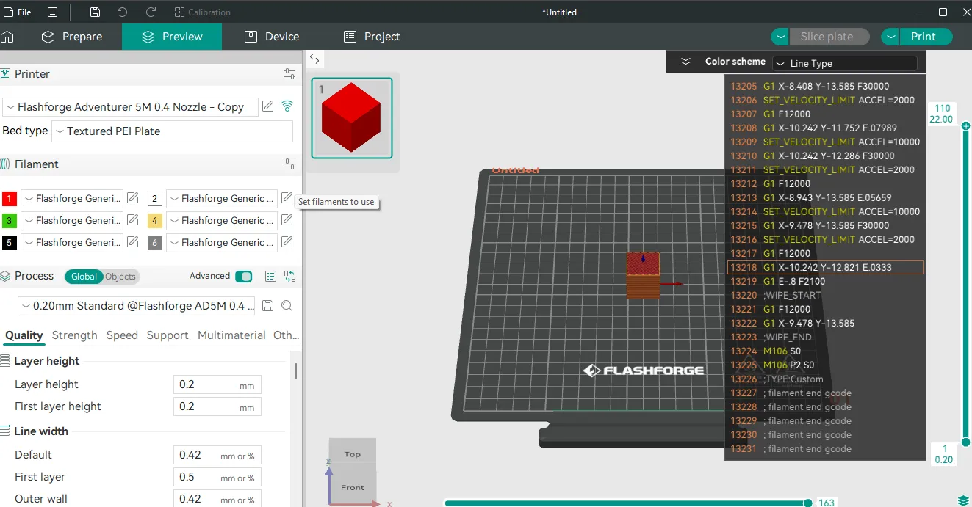Switch to the Device tab

click(x=272, y=37)
